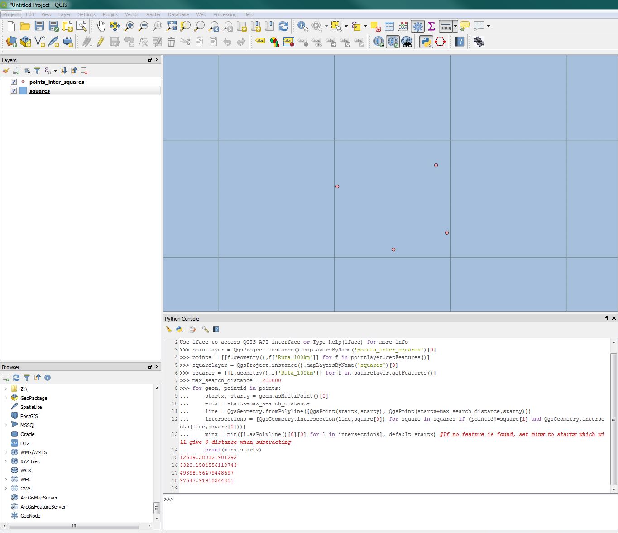Open the field calculator abacus icon

(403, 26)
